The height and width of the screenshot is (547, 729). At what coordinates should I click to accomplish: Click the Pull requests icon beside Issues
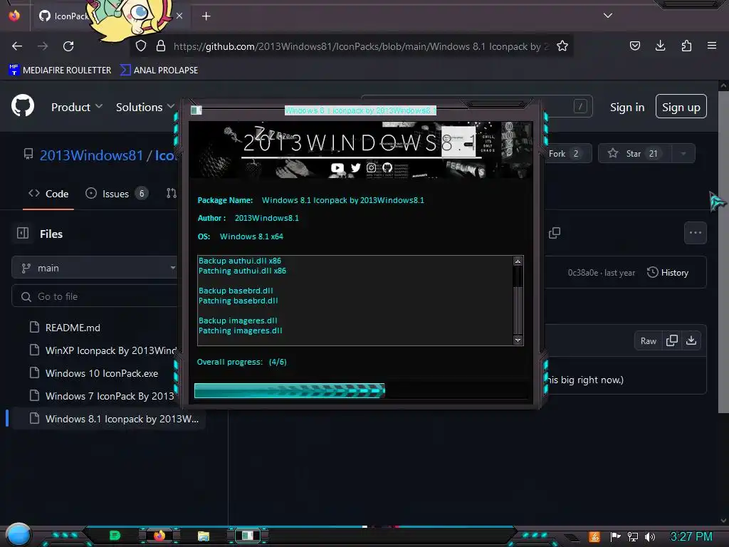pos(172,194)
